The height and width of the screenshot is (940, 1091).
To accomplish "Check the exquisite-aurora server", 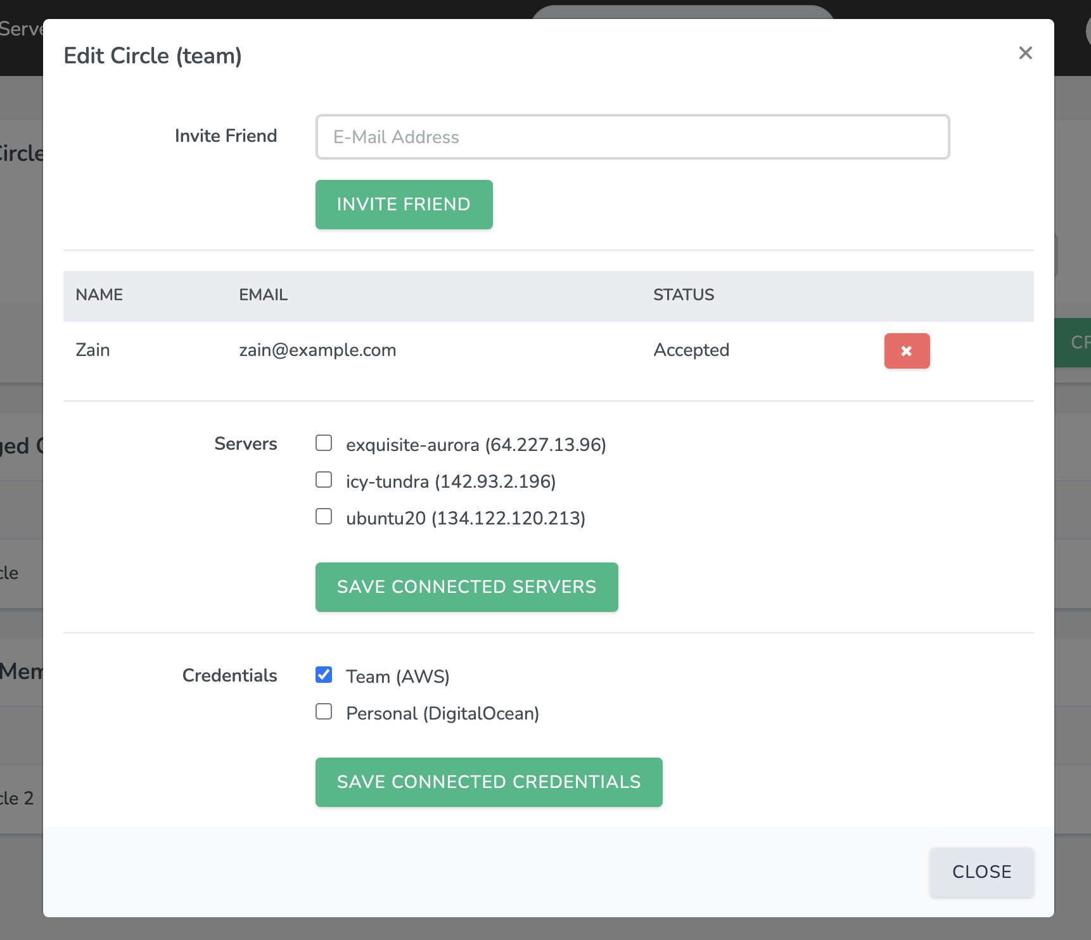I will tap(323, 443).
